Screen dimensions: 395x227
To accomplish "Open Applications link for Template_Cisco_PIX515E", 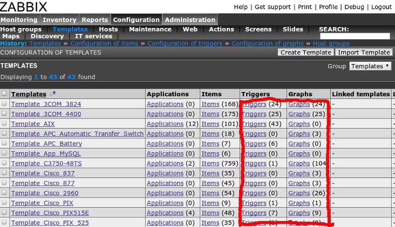I will (165, 212).
